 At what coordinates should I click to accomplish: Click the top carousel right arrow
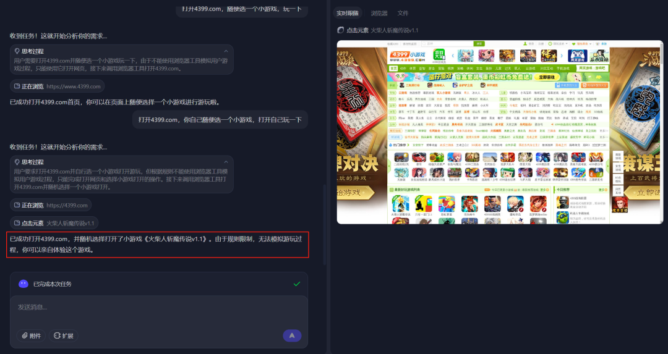click(562, 56)
